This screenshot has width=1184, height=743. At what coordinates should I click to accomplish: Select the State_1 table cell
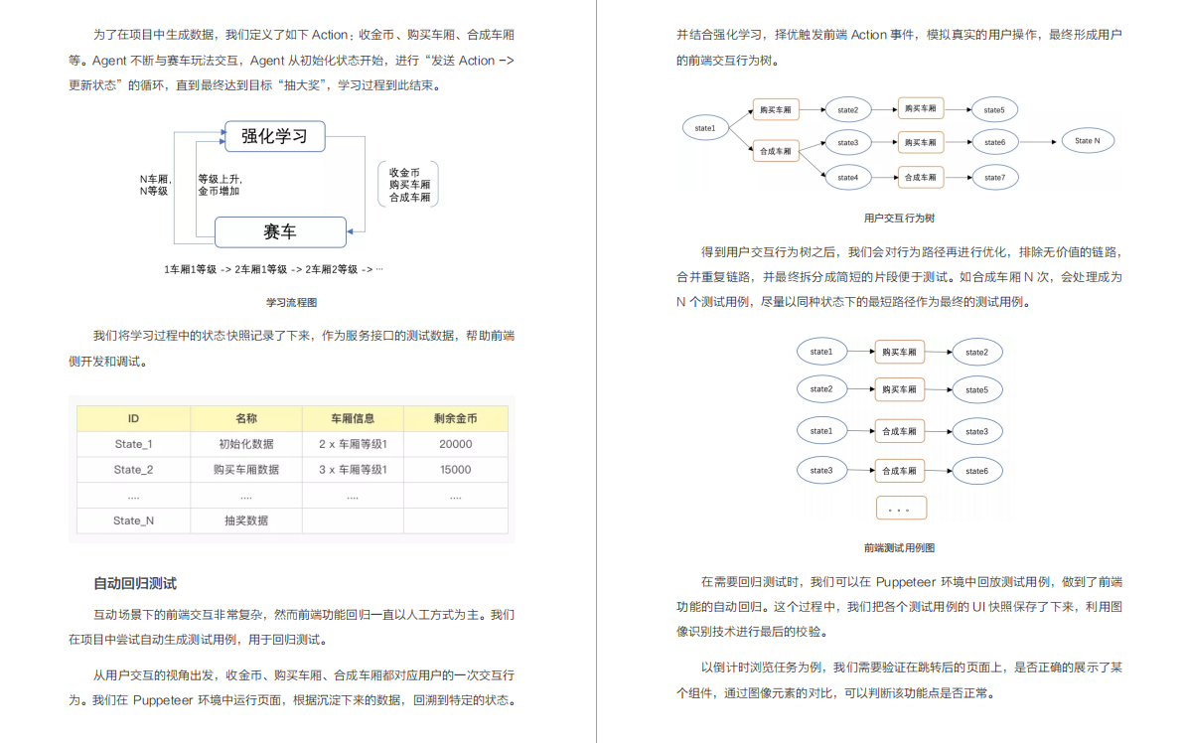click(x=134, y=444)
